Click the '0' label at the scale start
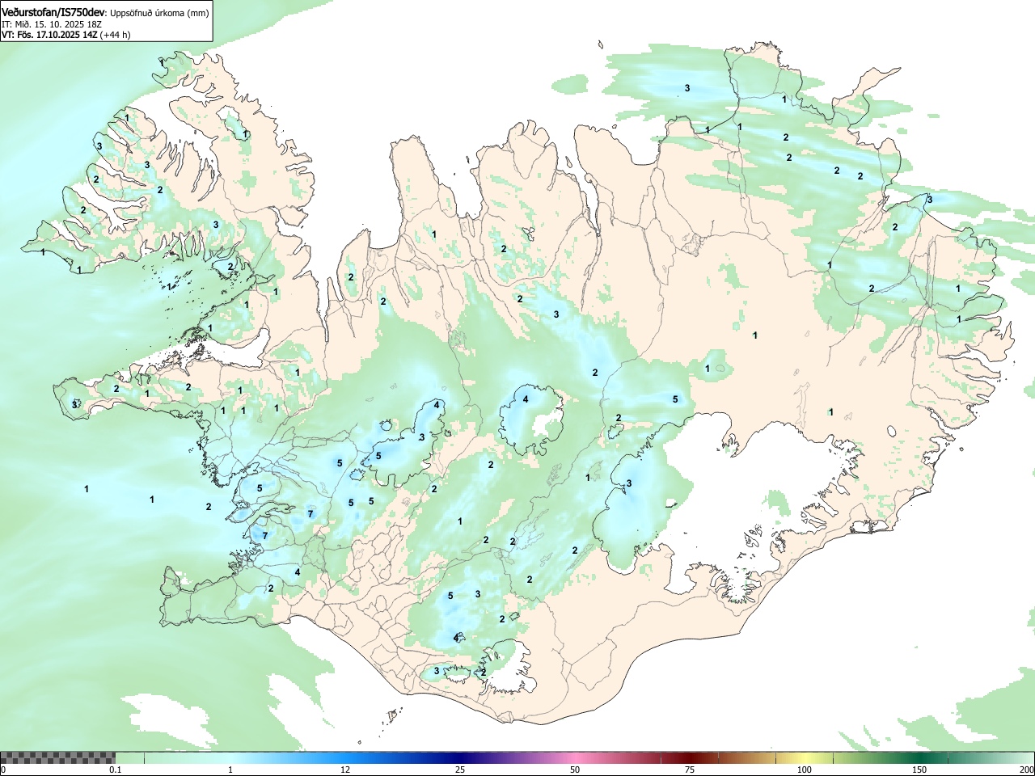Viewport: 1035px width, 776px height. pos(3,770)
